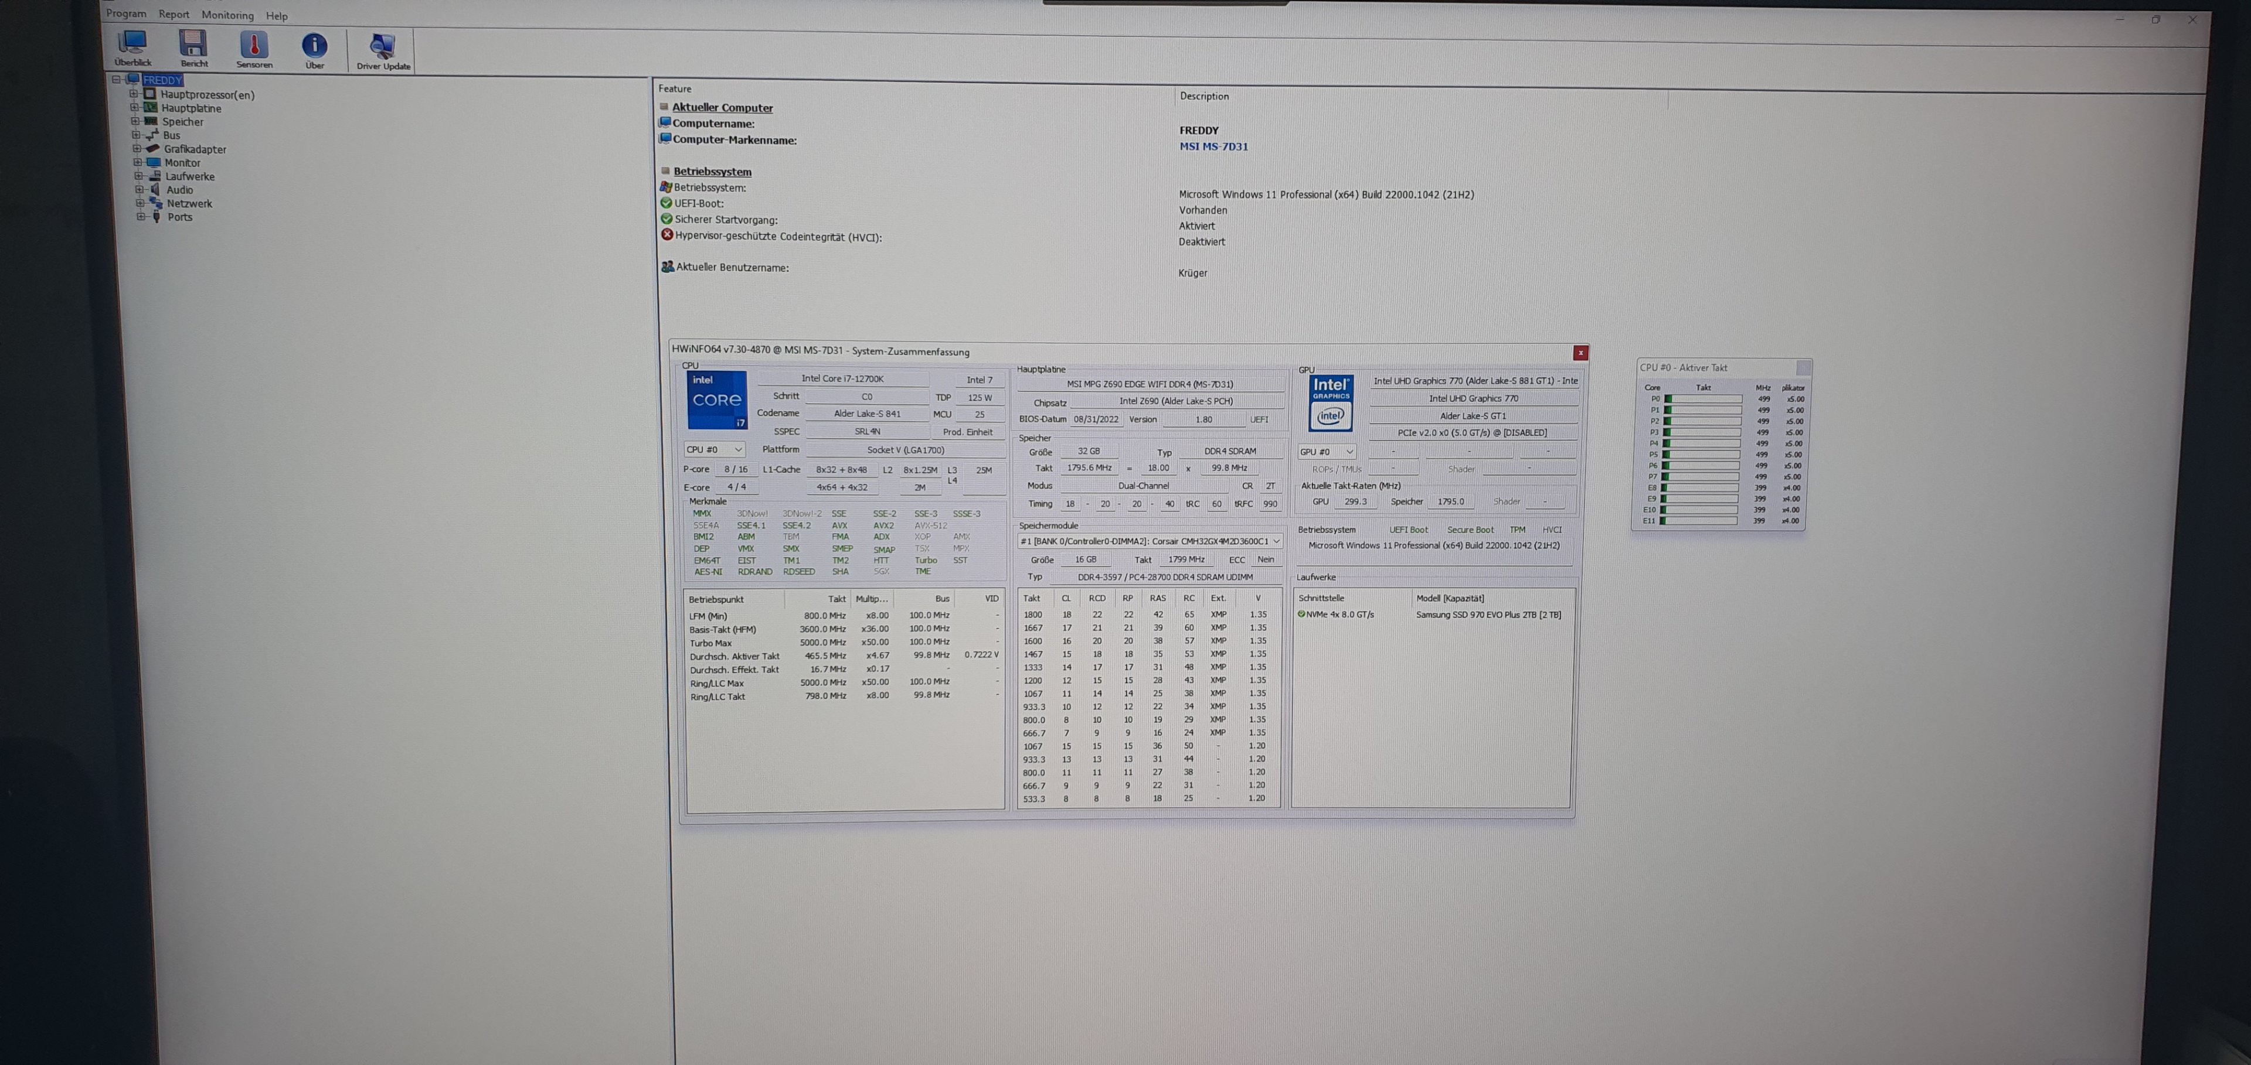Click the Intel Graphics logo

pos(1330,403)
